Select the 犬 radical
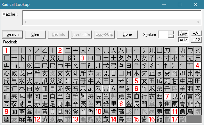The height and width of the screenshot is (125, 204). 98,81
